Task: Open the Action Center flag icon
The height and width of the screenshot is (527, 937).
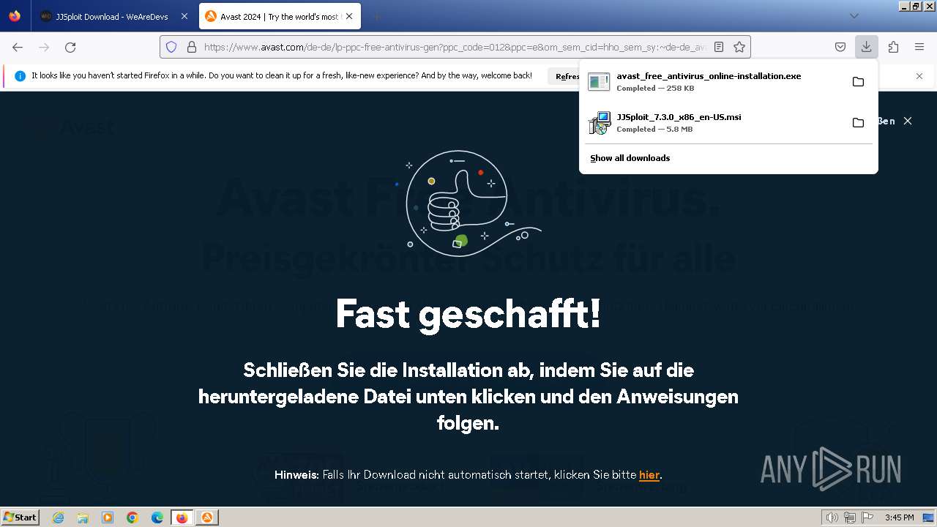Action: coord(866,517)
